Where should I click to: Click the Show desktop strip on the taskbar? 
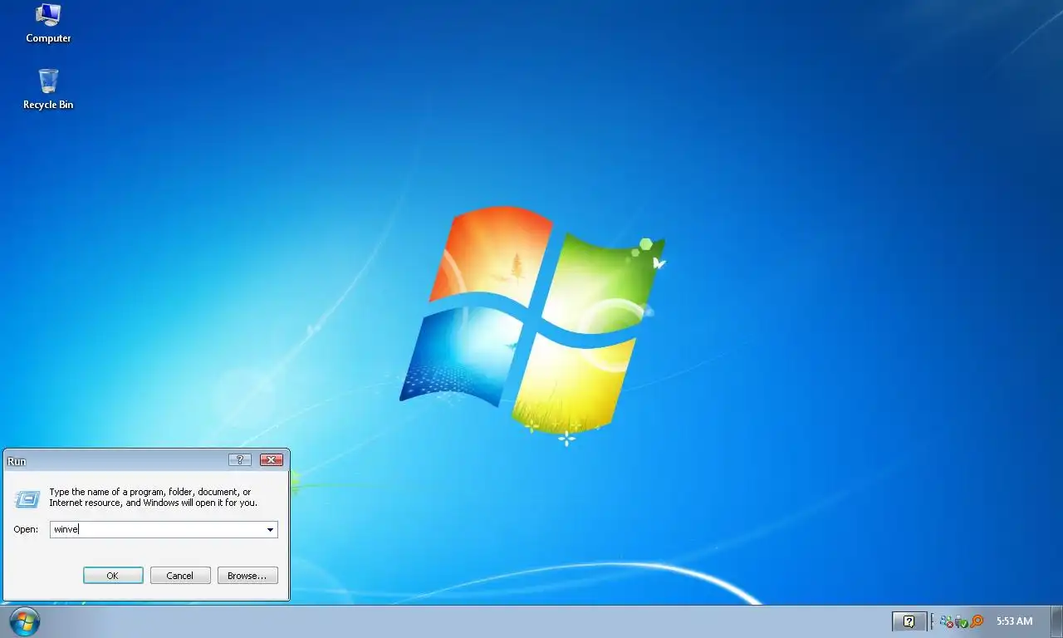tap(1056, 621)
